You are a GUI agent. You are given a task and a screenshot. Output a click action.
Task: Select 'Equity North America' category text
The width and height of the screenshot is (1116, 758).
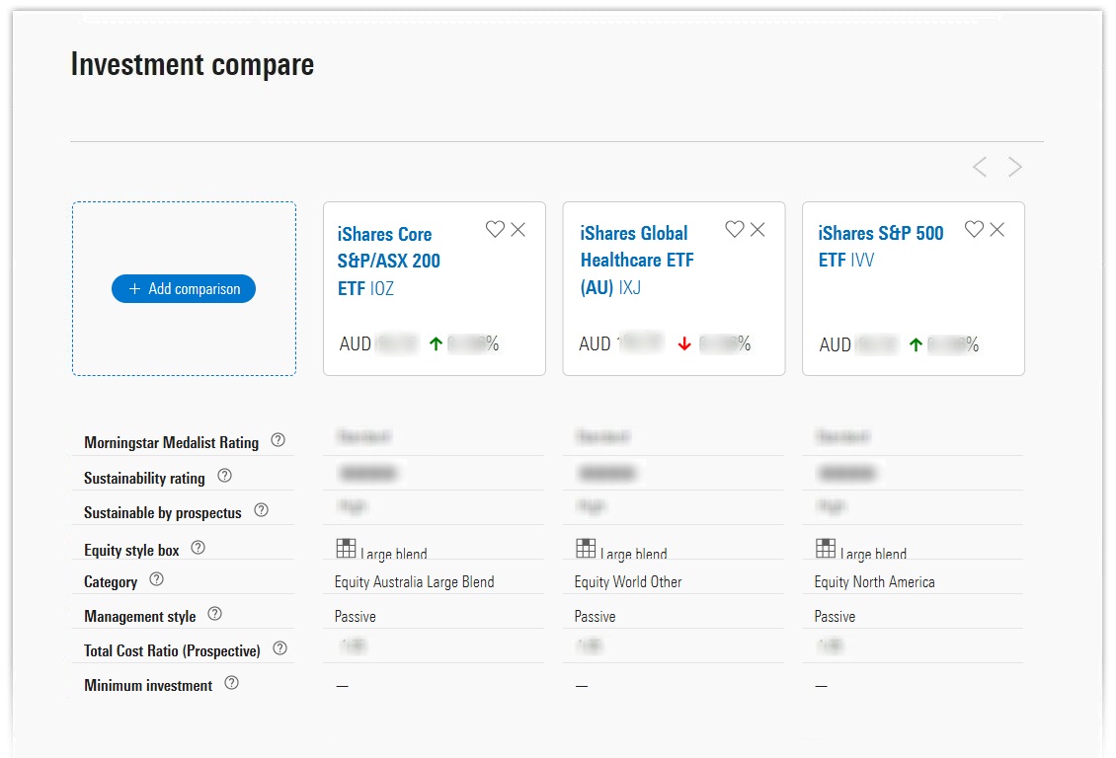[x=875, y=582]
